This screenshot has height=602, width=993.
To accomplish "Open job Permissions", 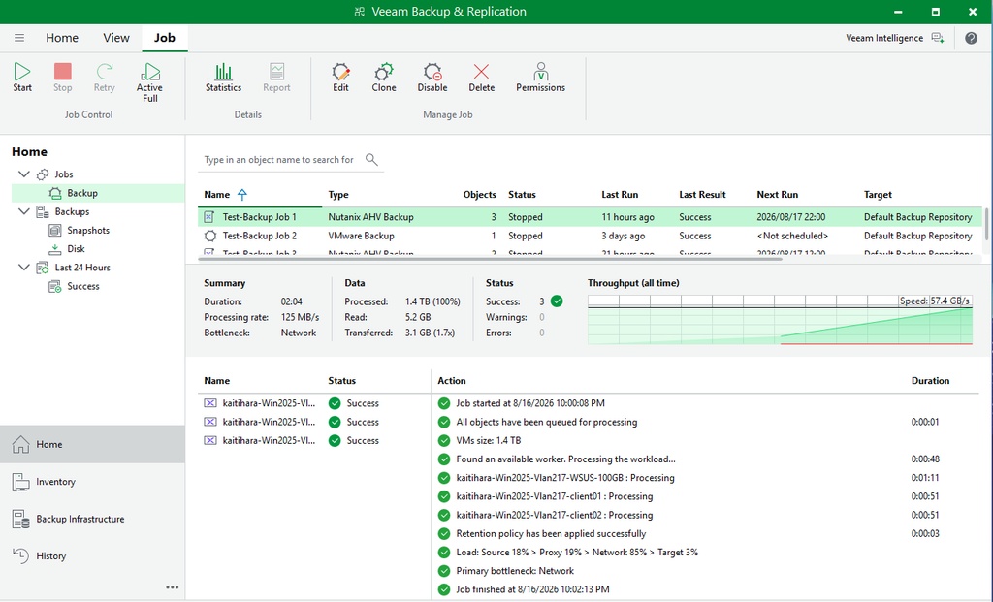I will 540,78.
